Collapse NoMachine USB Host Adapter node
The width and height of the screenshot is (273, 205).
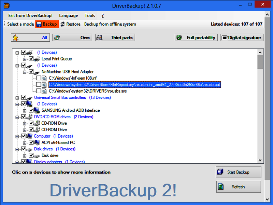tap(25, 72)
